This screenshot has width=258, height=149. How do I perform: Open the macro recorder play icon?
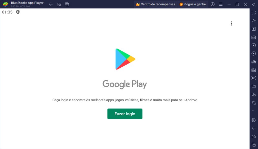click(x=254, y=45)
